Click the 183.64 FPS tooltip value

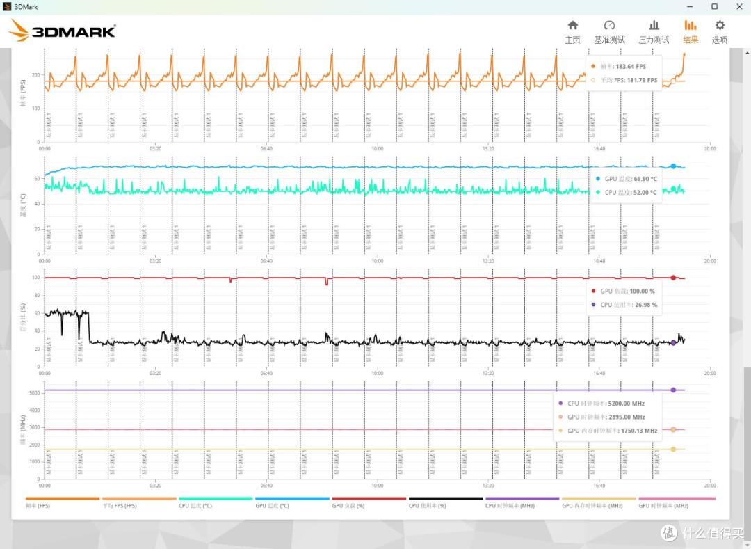pos(631,67)
